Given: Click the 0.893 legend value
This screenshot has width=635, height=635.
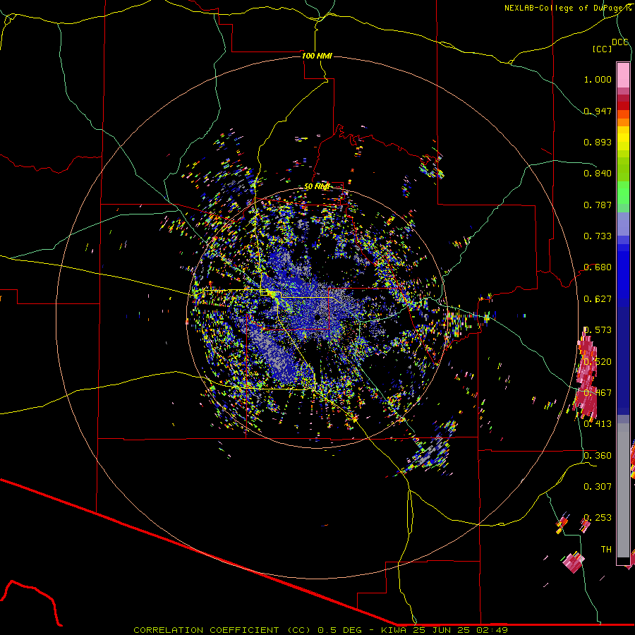Looking at the screenshot, I should pyautogui.click(x=598, y=142).
